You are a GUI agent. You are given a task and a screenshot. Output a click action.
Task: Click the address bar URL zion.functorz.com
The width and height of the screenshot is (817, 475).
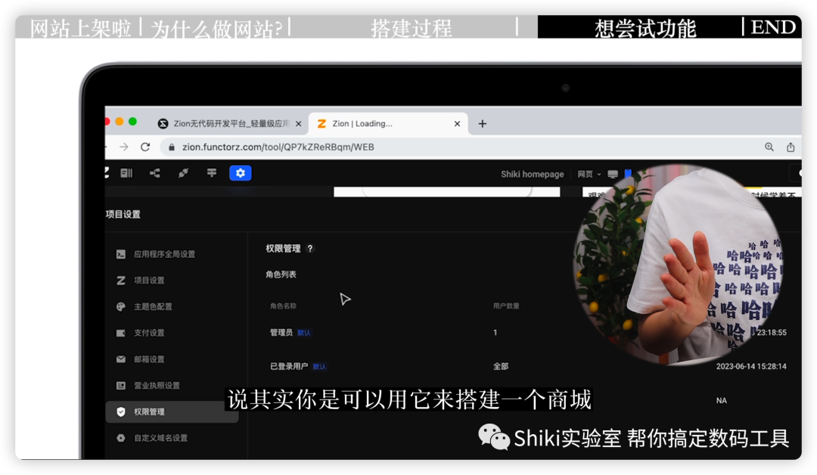[x=278, y=147]
